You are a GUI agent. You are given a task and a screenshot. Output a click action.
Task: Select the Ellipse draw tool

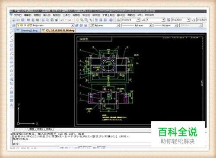point(12,70)
